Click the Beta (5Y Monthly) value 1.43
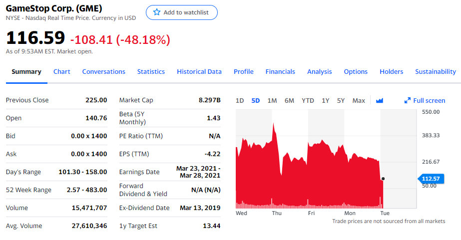 coord(213,118)
